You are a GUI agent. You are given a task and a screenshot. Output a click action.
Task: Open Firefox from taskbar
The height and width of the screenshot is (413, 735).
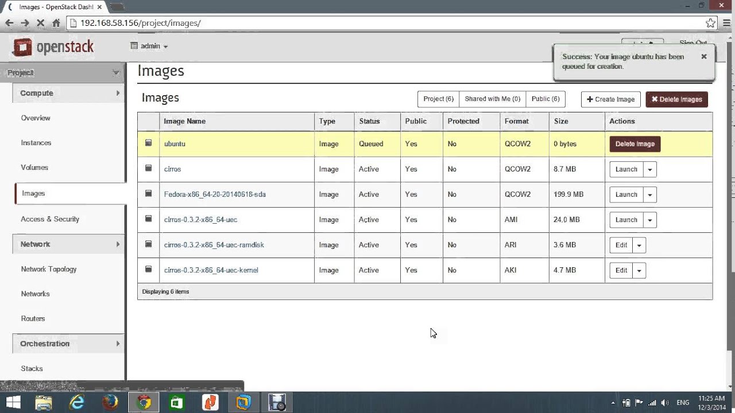coord(110,403)
